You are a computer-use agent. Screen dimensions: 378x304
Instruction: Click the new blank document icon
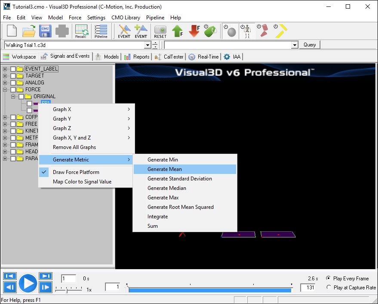tap(12, 31)
